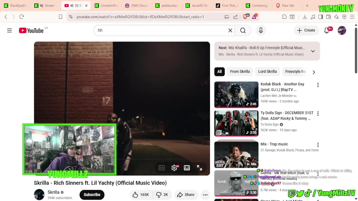Open Kodak Black Another Day thumbnail
This screenshot has height=201, width=358.
coord(236,94)
